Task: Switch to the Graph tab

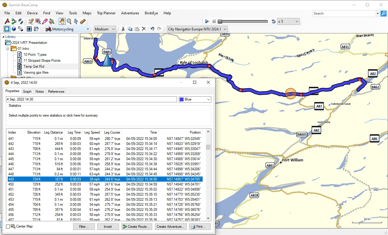Action: click(x=27, y=92)
